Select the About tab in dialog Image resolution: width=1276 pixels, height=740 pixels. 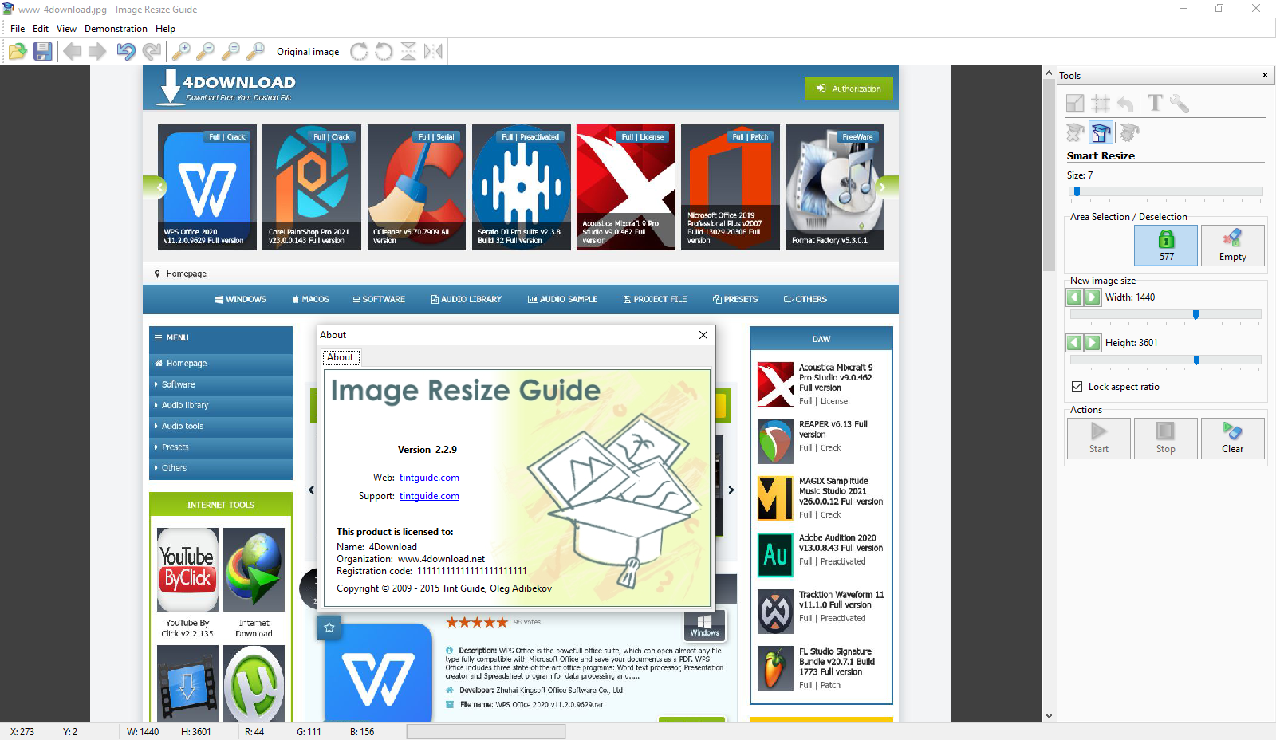click(x=340, y=357)
